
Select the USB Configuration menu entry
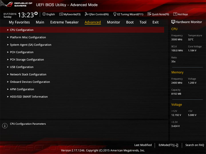click(22, 67)
